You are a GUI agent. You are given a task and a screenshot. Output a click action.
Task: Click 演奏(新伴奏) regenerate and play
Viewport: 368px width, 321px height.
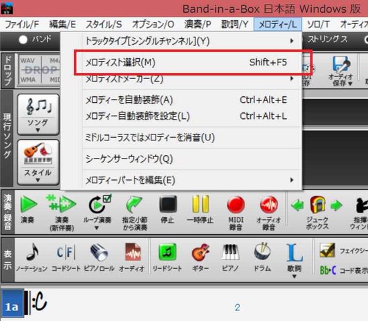tap(62, 213)
